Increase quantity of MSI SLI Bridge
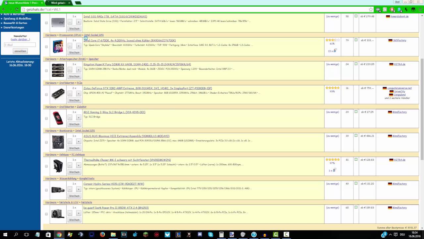Image resolution: width=424 pixels, height=239 pixels. 79,118
